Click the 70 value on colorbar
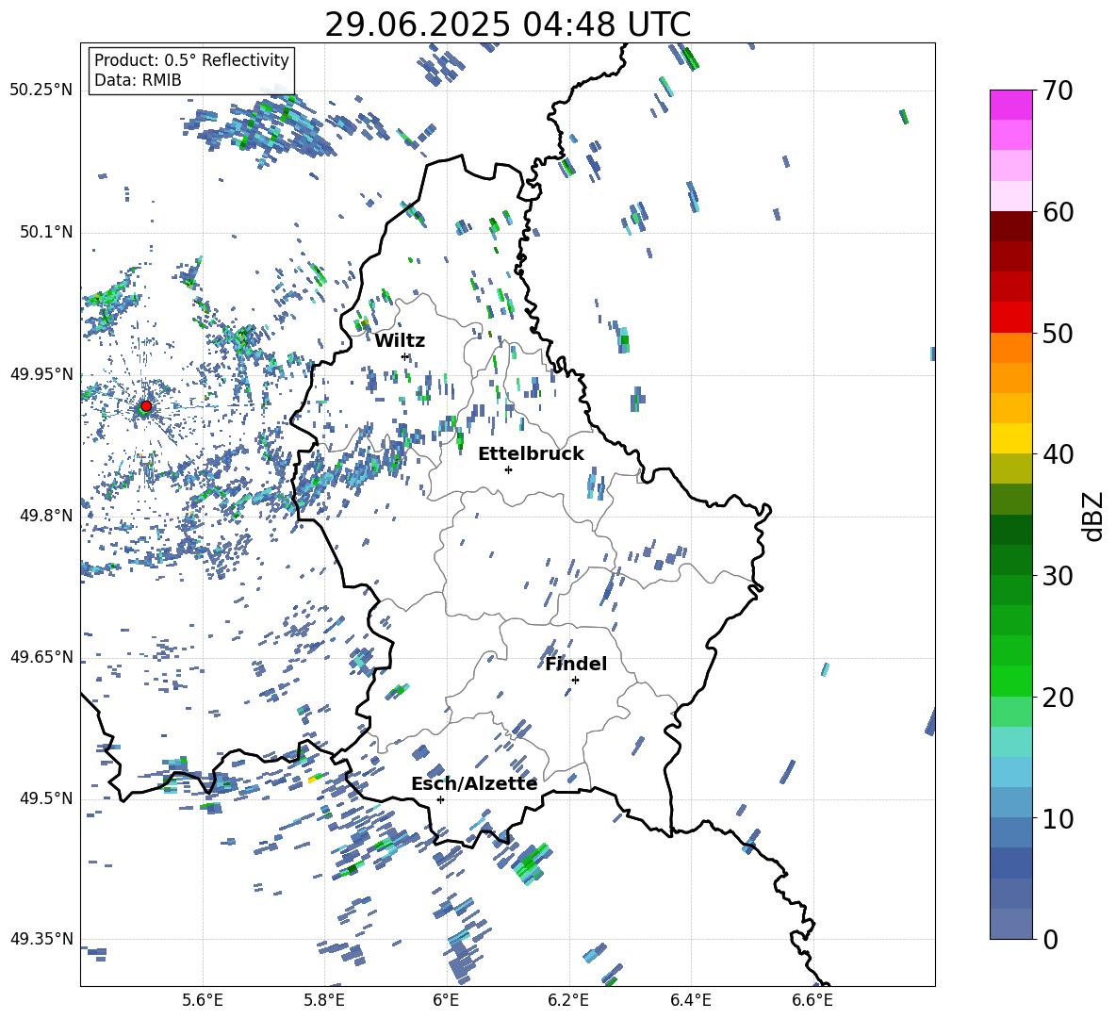Image resolution: width=1116 pixels, height=1019 pixels. (1058, 90)
